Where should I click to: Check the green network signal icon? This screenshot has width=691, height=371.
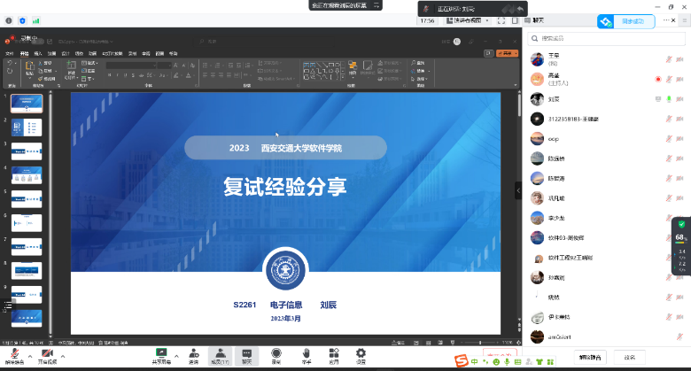[x=36, y=20]
